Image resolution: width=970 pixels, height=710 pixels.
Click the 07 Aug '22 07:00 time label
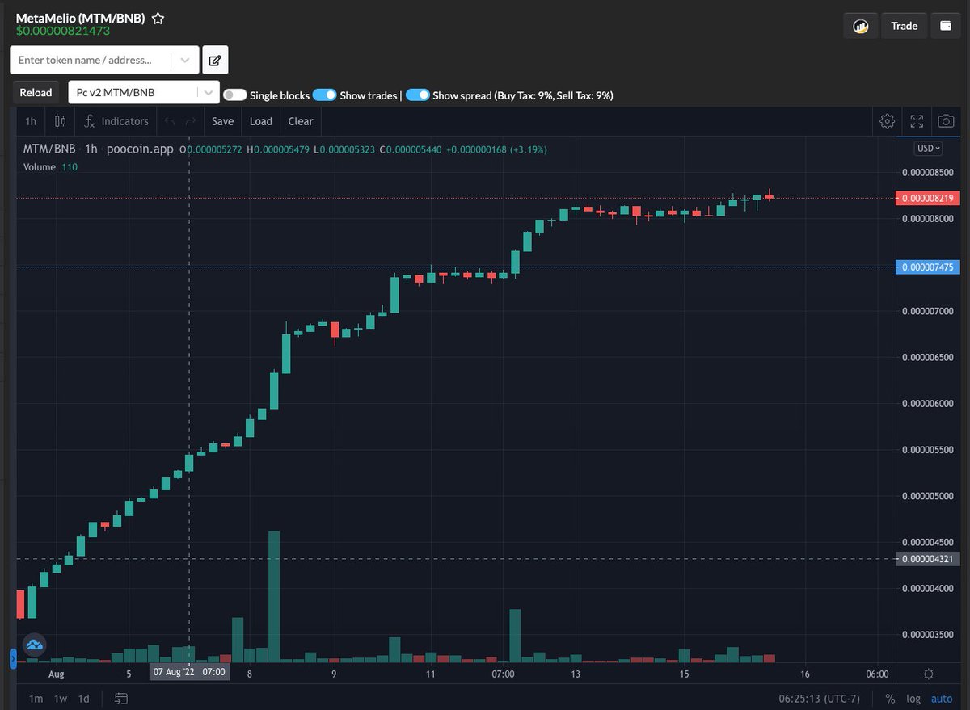coord(189,672)
